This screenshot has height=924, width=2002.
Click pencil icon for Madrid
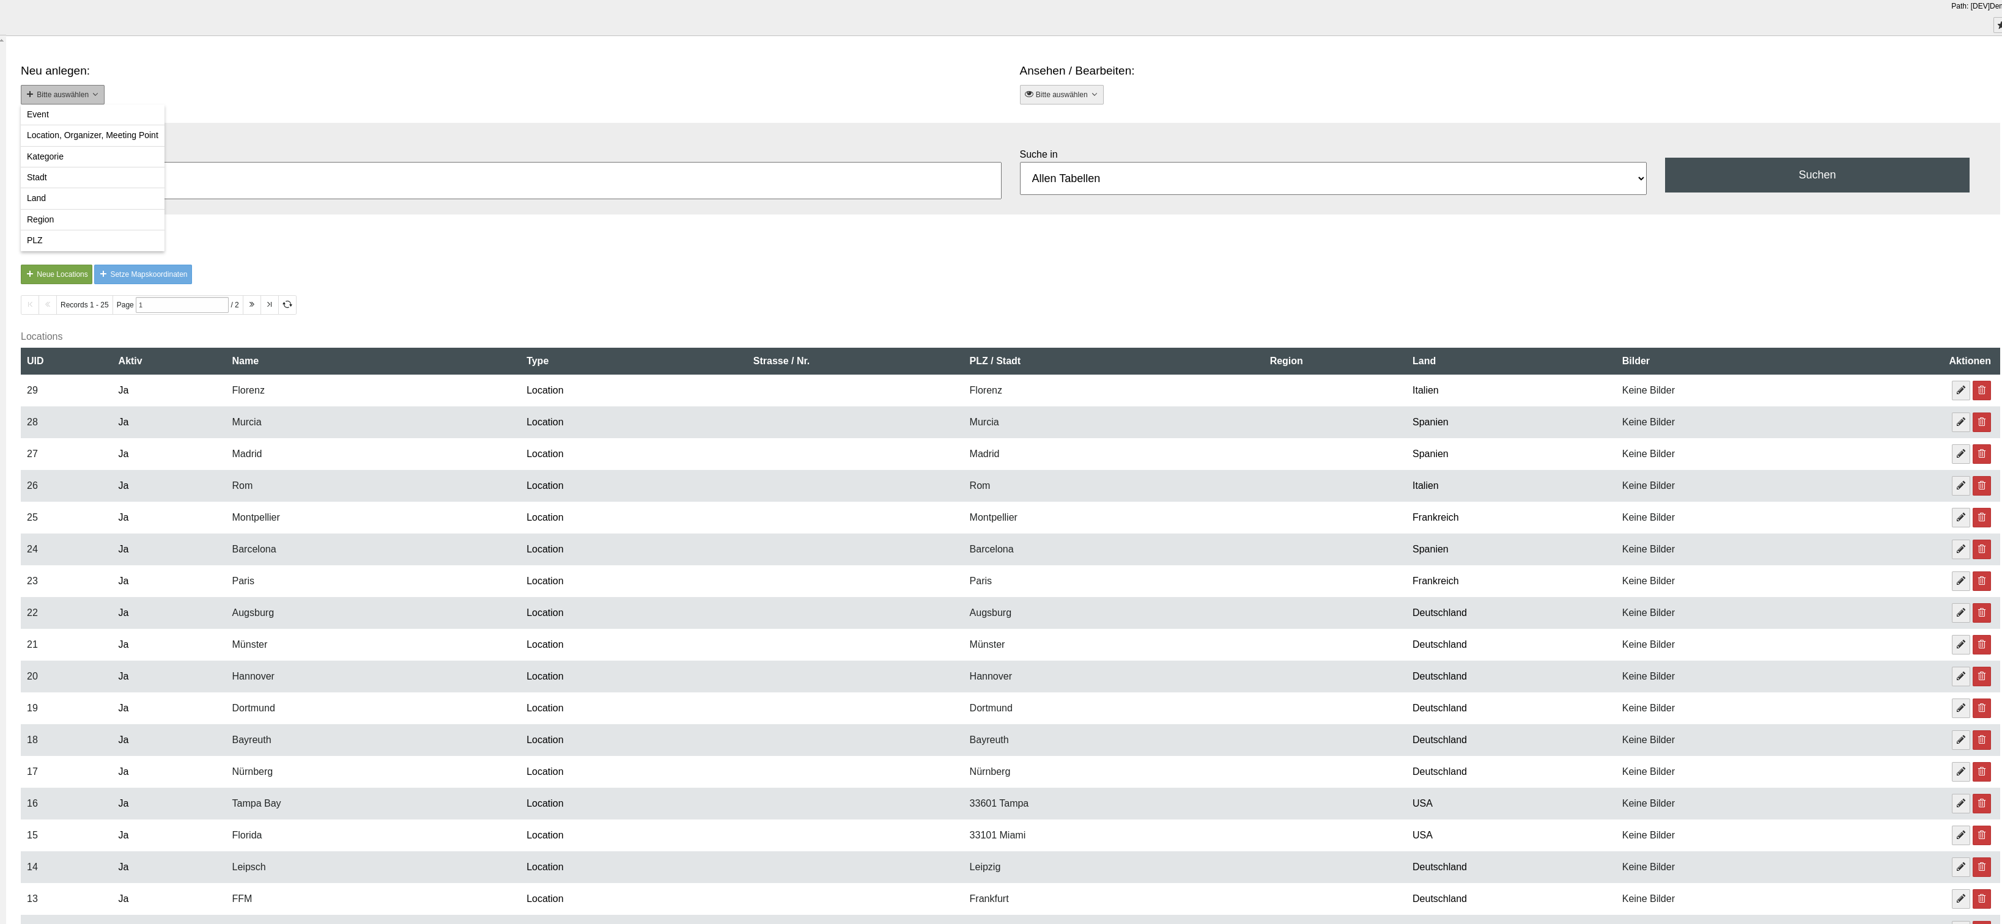click(1961, 454)
